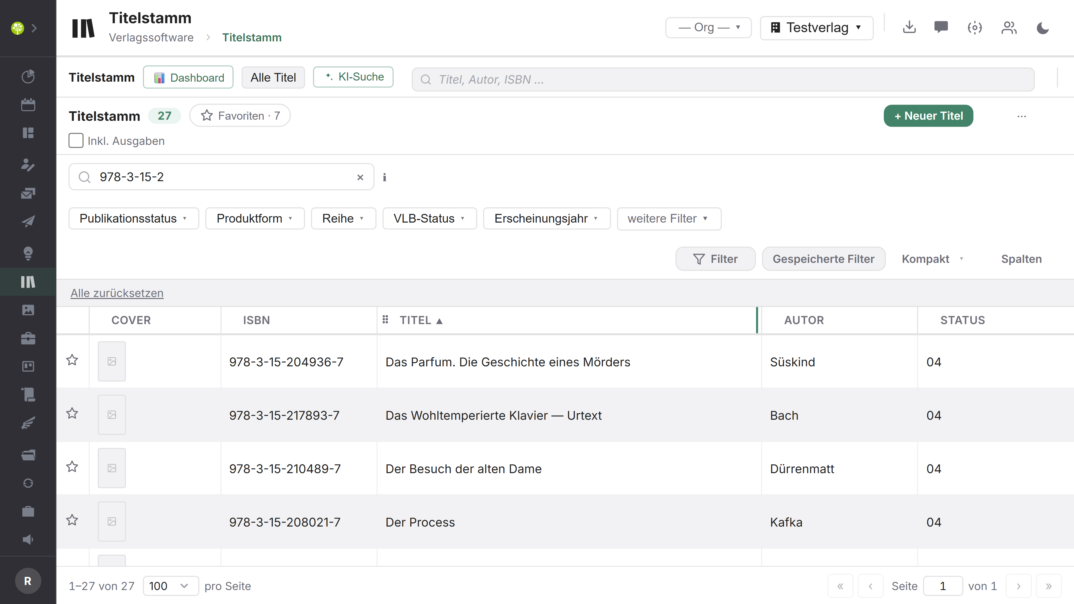Open the person-with-pencil author sidebar icon

[28, 165]
